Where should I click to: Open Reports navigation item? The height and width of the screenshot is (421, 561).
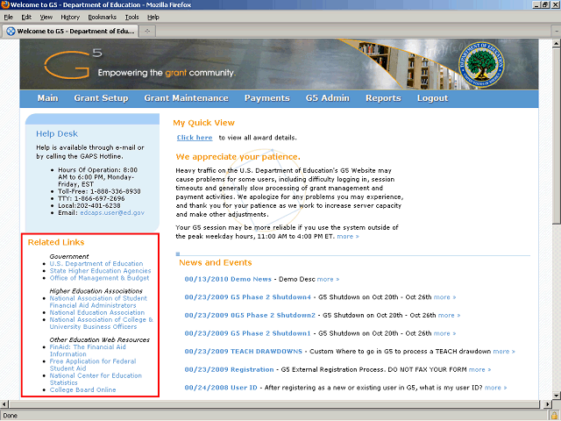(383, 98)
